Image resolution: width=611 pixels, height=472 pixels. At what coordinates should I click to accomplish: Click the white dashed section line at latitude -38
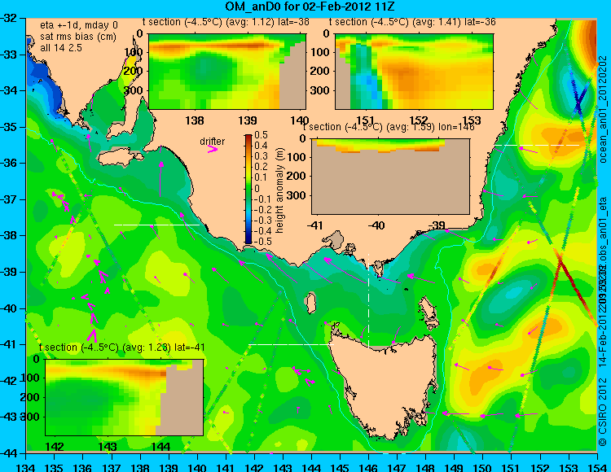156,225
